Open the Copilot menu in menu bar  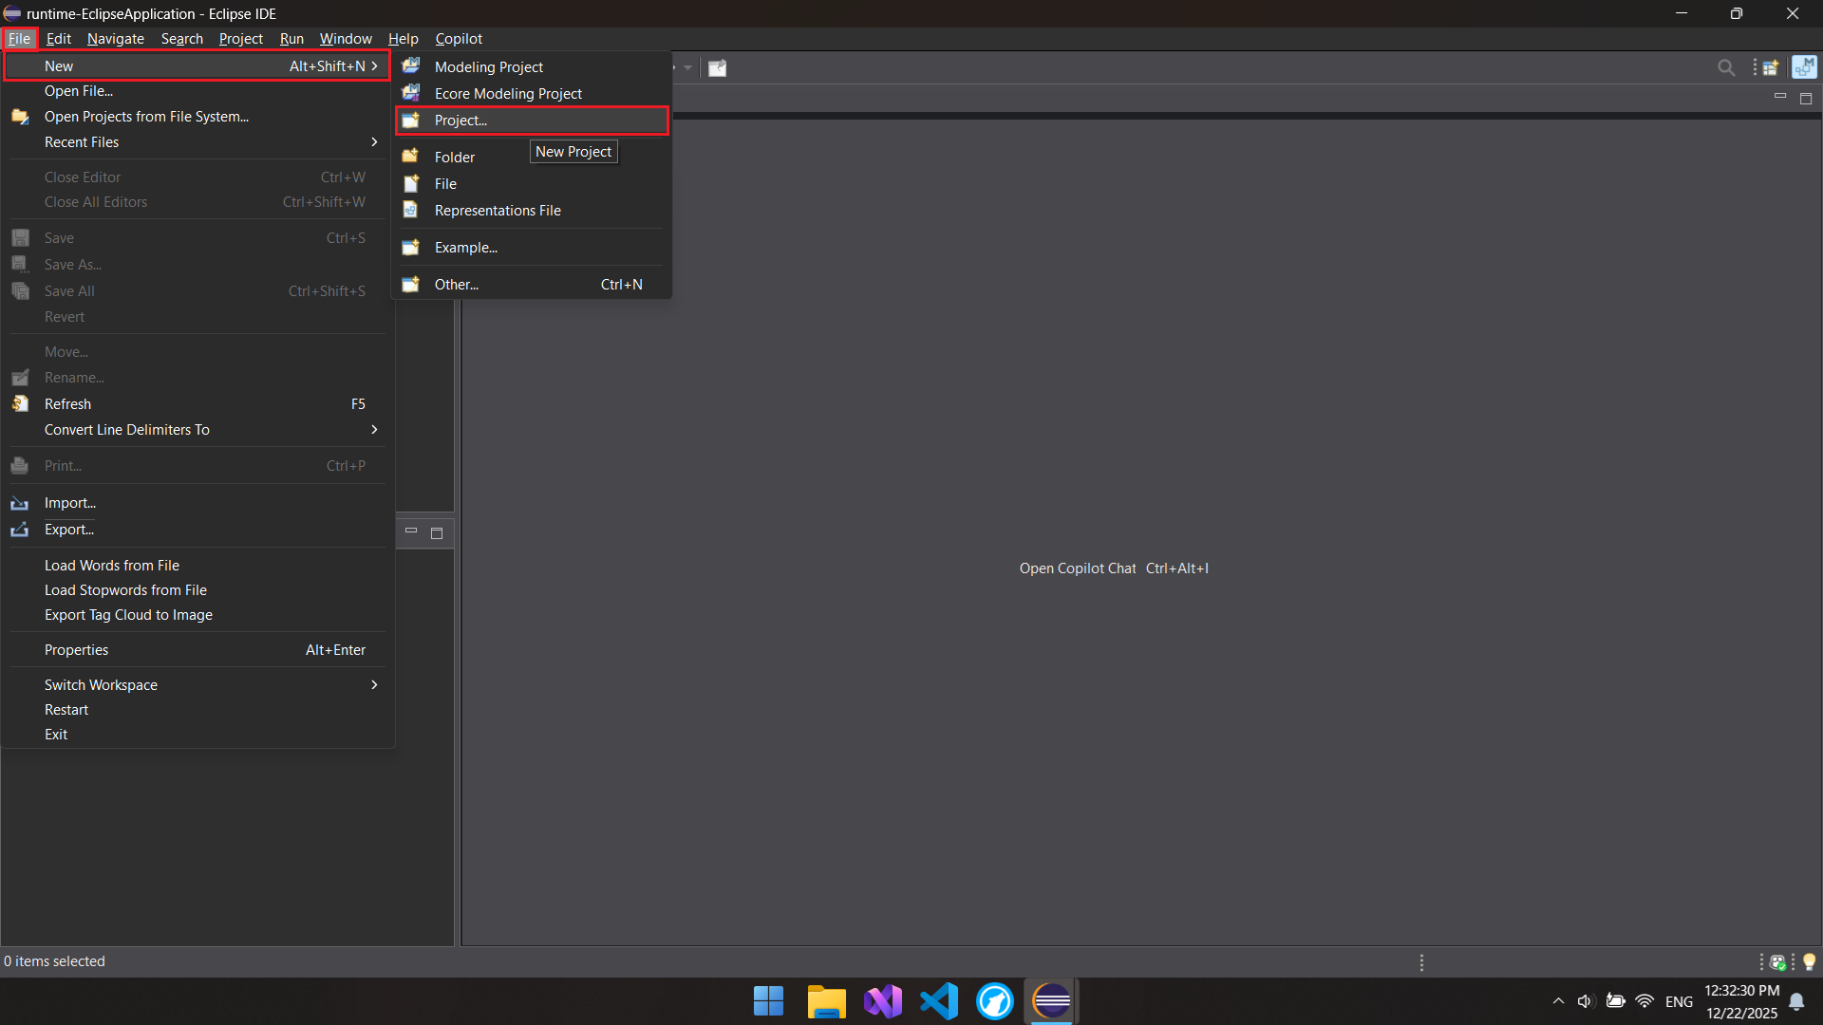[459, 39]
